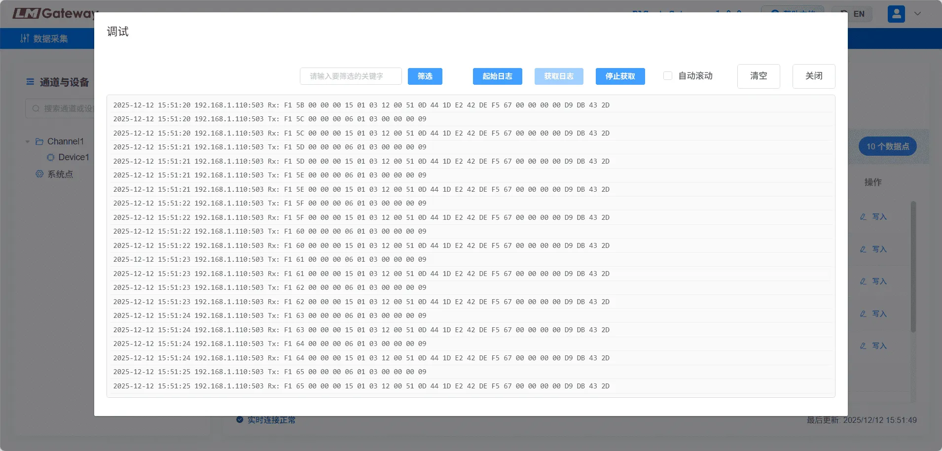Image resolution: width=942 pixels, height=451 pixels.
Task: Click the data table vertical scrollbar
Action: (x=913, y=266)
